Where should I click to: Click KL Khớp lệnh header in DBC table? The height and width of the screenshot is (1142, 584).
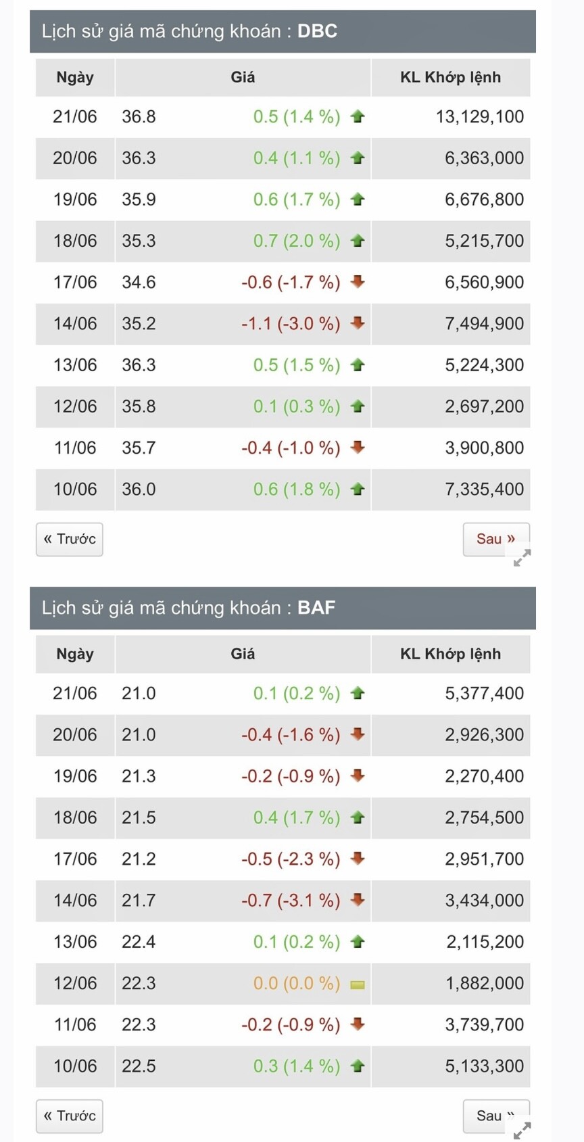[x=450, y=77]
